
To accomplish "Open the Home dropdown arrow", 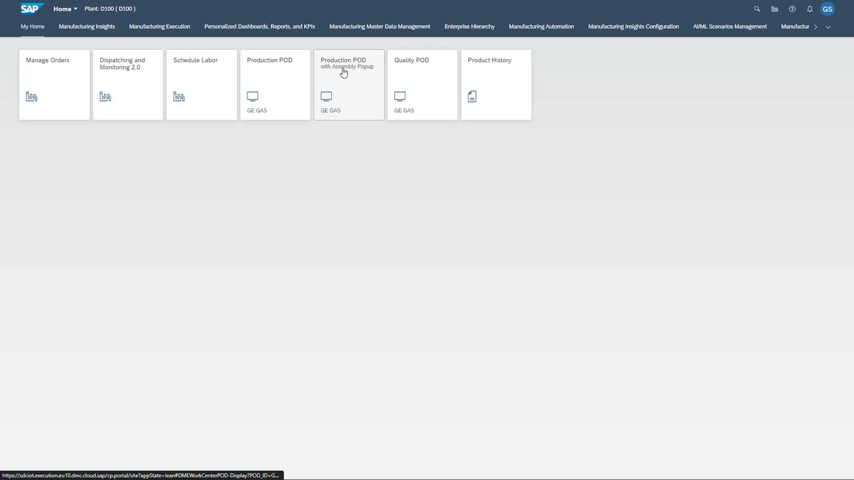I will (x=75, y=9).
